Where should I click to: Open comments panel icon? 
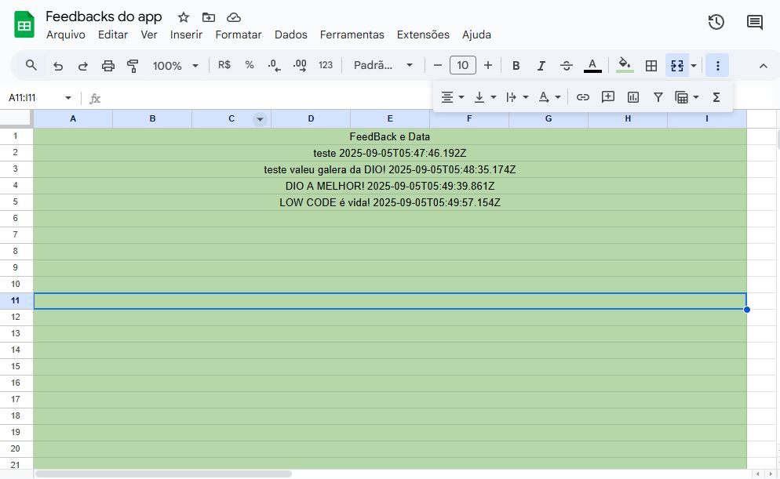[x=755, y=22]
